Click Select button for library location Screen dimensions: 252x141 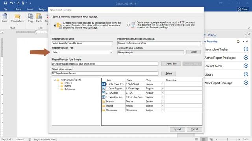pyautogui.click(x=193, y=52)
